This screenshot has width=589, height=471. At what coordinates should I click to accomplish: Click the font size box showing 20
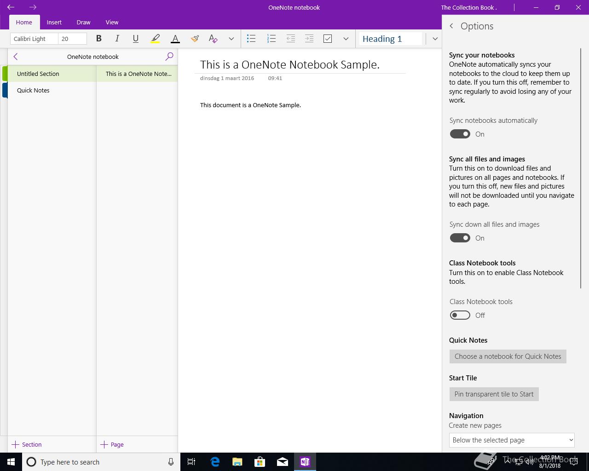pyautogui.click(x=73, y=39)
